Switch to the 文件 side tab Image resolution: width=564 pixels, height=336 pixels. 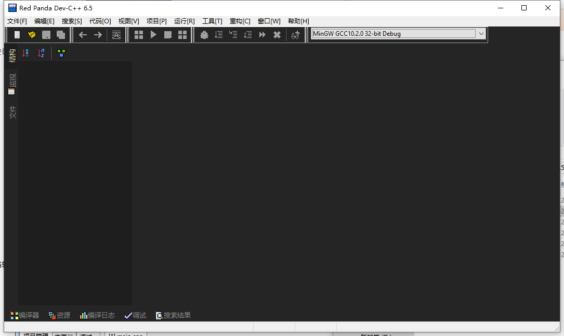(x=12, y=112)
